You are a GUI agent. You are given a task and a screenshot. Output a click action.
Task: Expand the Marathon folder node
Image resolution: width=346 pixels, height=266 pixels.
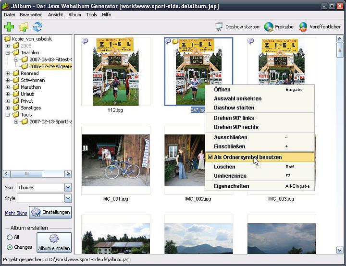coord(8,87)
